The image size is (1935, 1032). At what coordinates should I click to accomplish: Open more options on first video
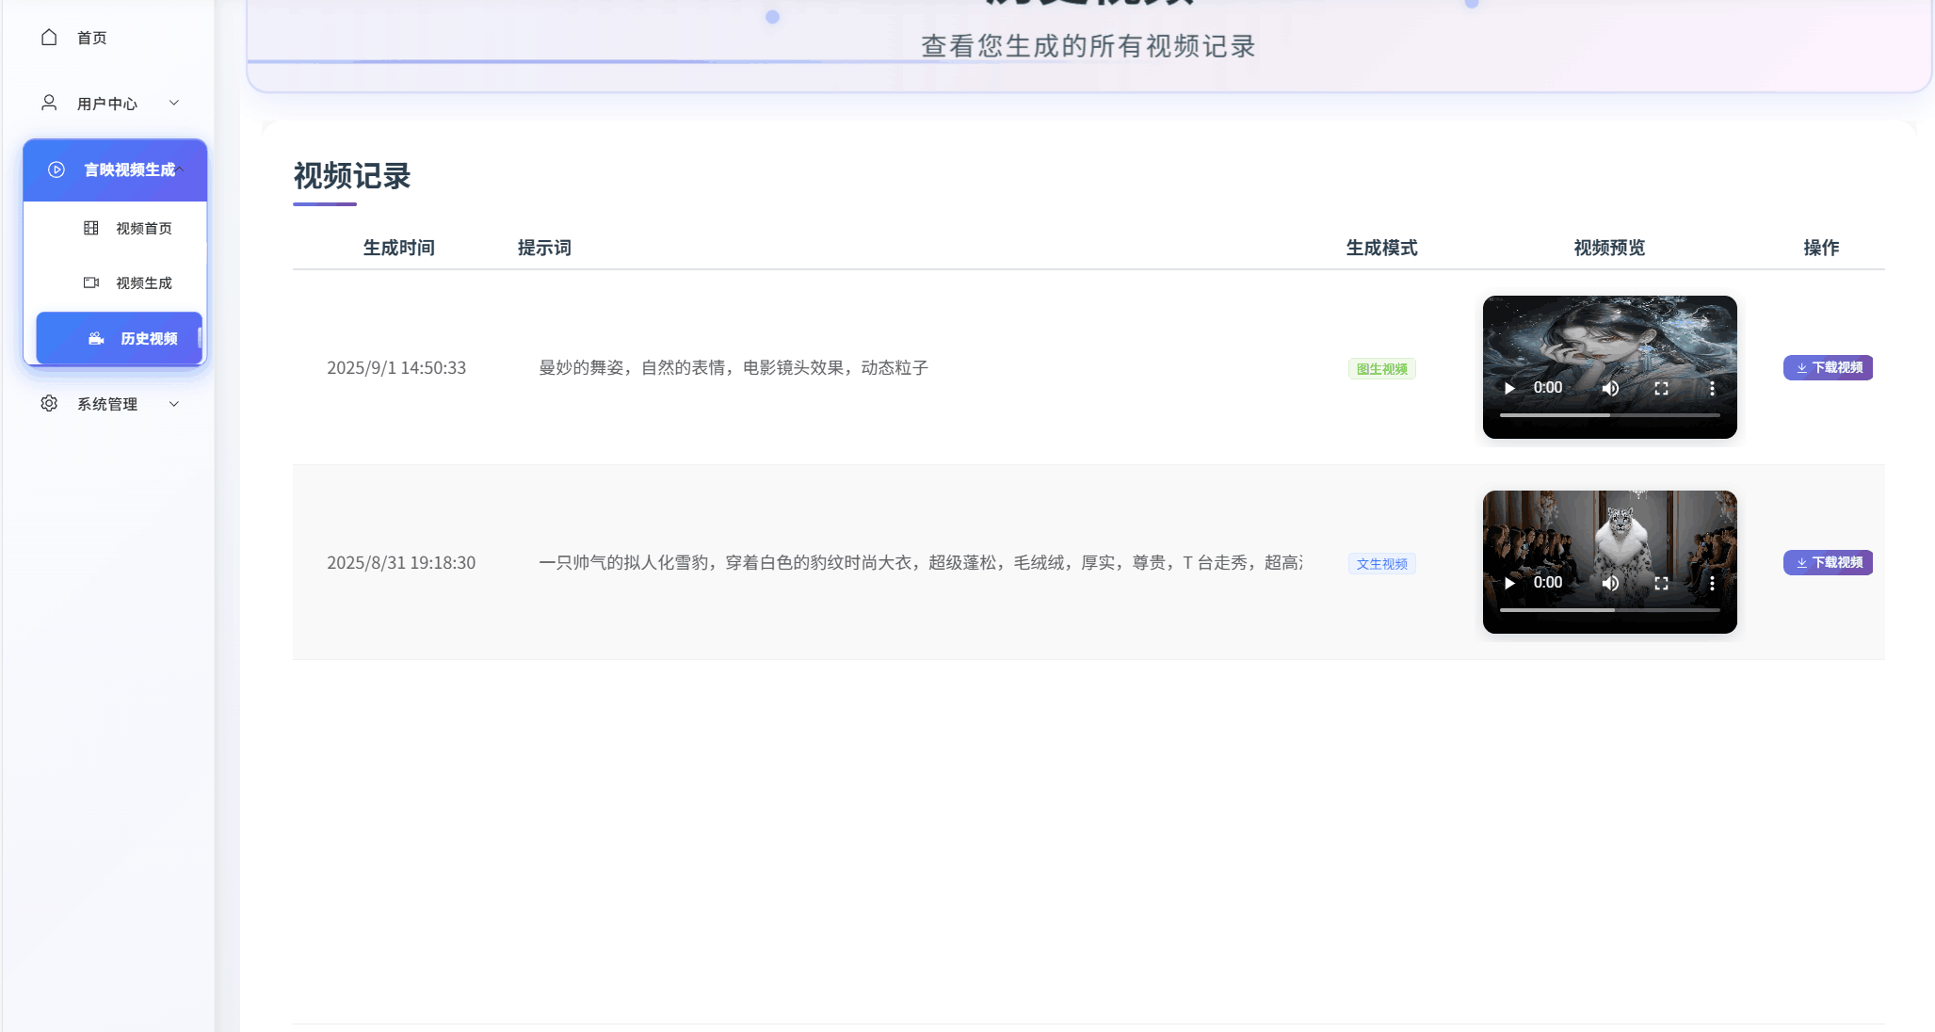click(x=1712, y=388)
